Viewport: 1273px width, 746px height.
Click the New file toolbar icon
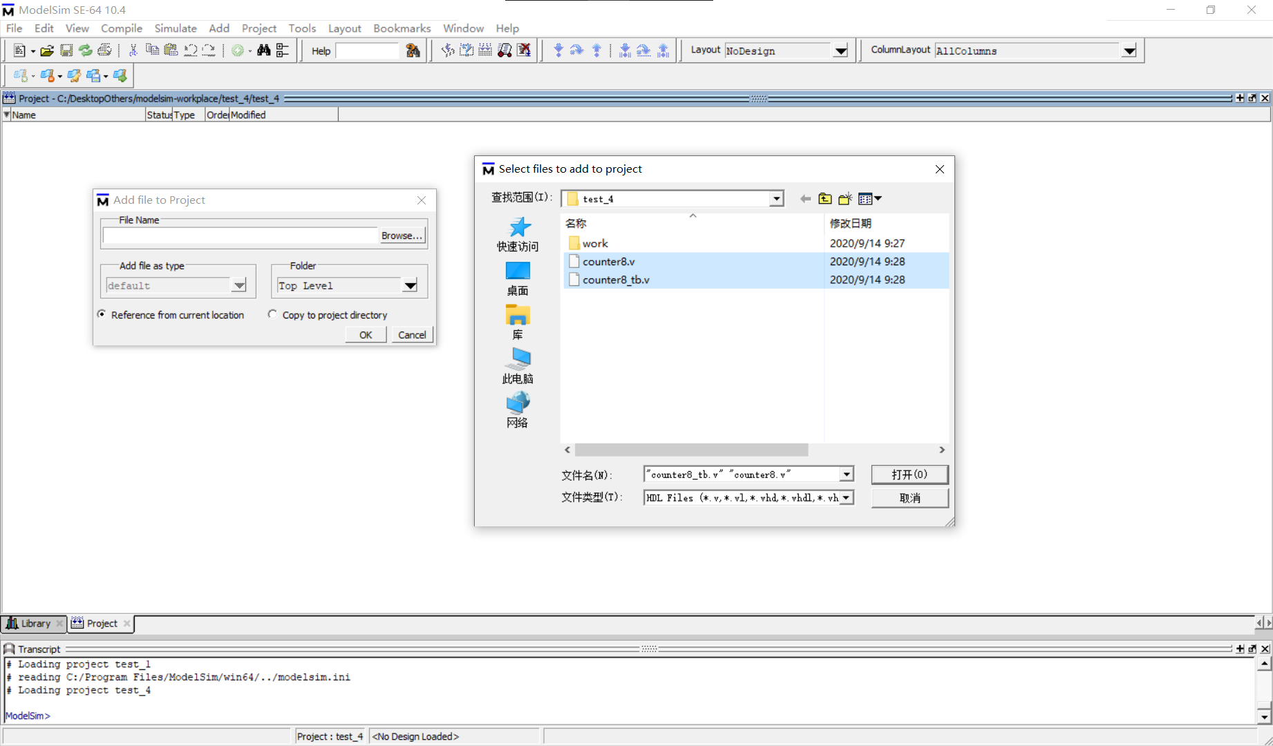[19, 50]
